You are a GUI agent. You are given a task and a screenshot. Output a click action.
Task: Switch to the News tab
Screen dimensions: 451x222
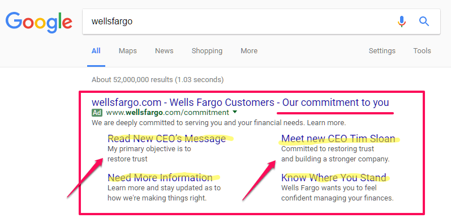(164, 51)
